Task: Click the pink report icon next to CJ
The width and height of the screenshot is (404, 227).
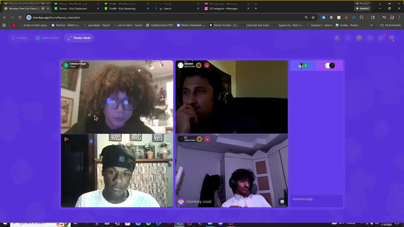Action: click(207, 139)
